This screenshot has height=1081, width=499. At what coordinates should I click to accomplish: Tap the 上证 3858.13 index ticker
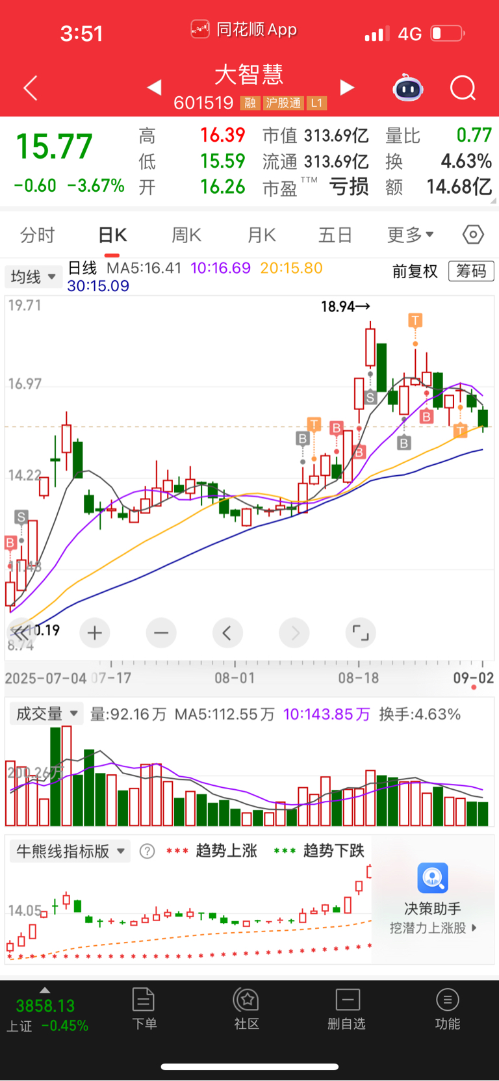47,1015
